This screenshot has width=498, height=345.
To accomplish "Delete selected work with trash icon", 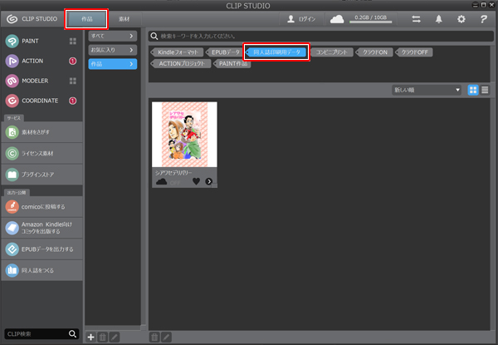I will (x=154, y=337).
